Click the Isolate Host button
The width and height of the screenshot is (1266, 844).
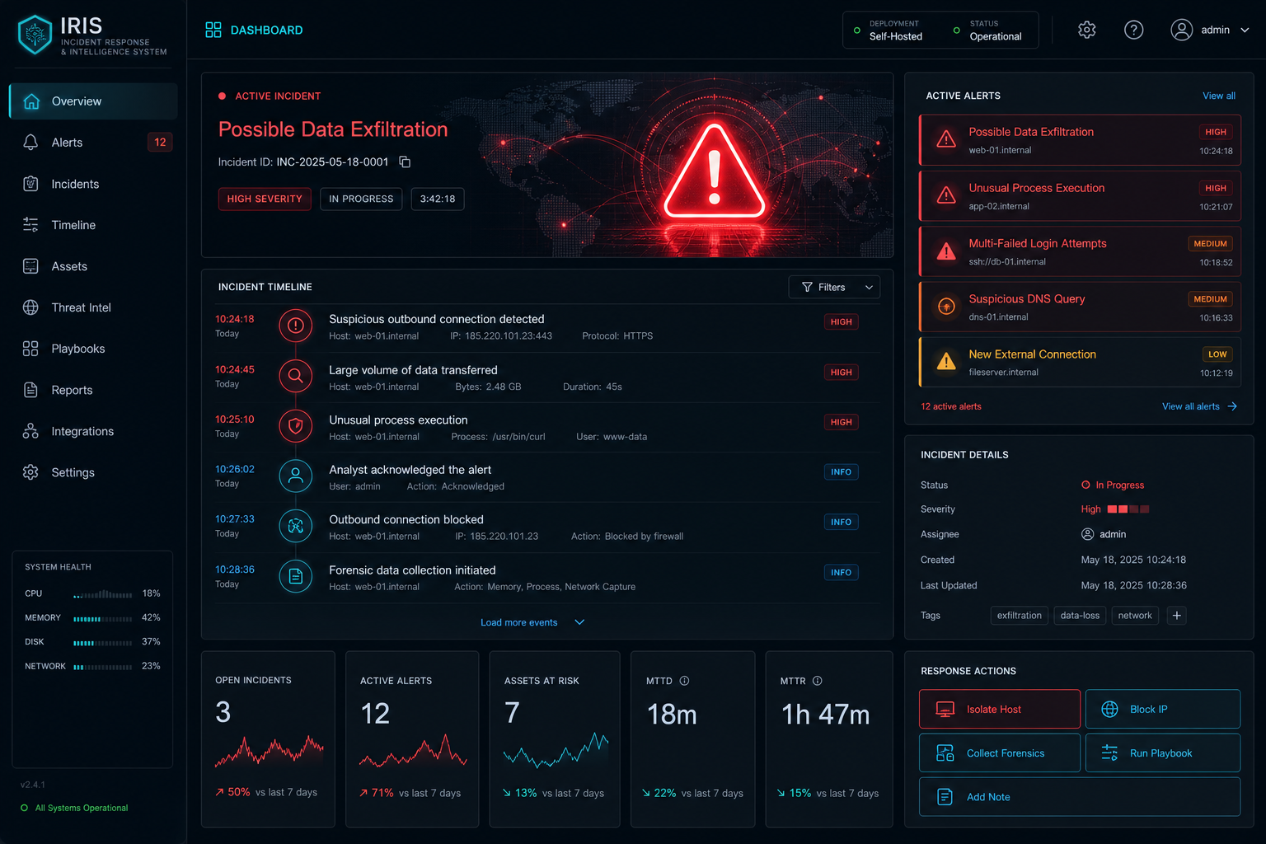click(x=1000, y=709)
